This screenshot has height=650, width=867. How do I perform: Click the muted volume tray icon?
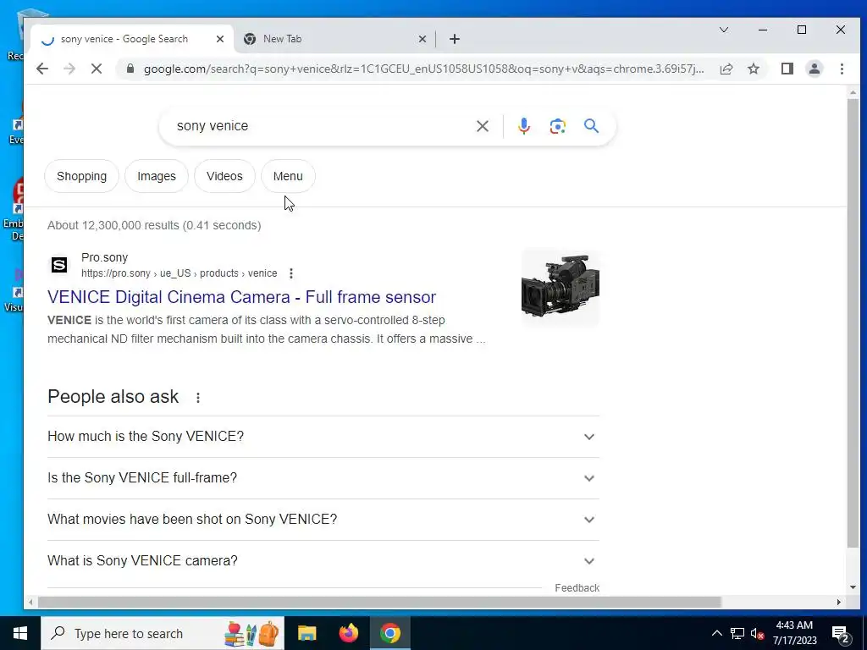click(758, 633)
